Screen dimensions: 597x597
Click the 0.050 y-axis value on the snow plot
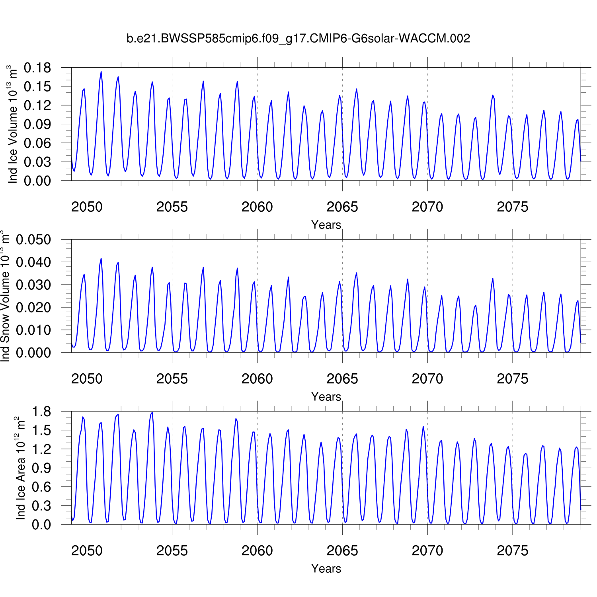(x=33, y=240)
